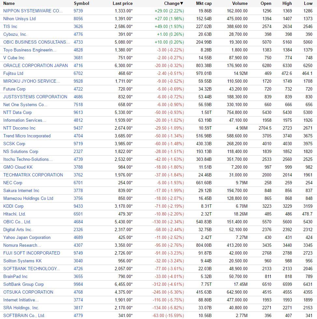Open Cybozu, Inc. stock page
The height and width of the screenshot is (319, 317).
(15, 35)
